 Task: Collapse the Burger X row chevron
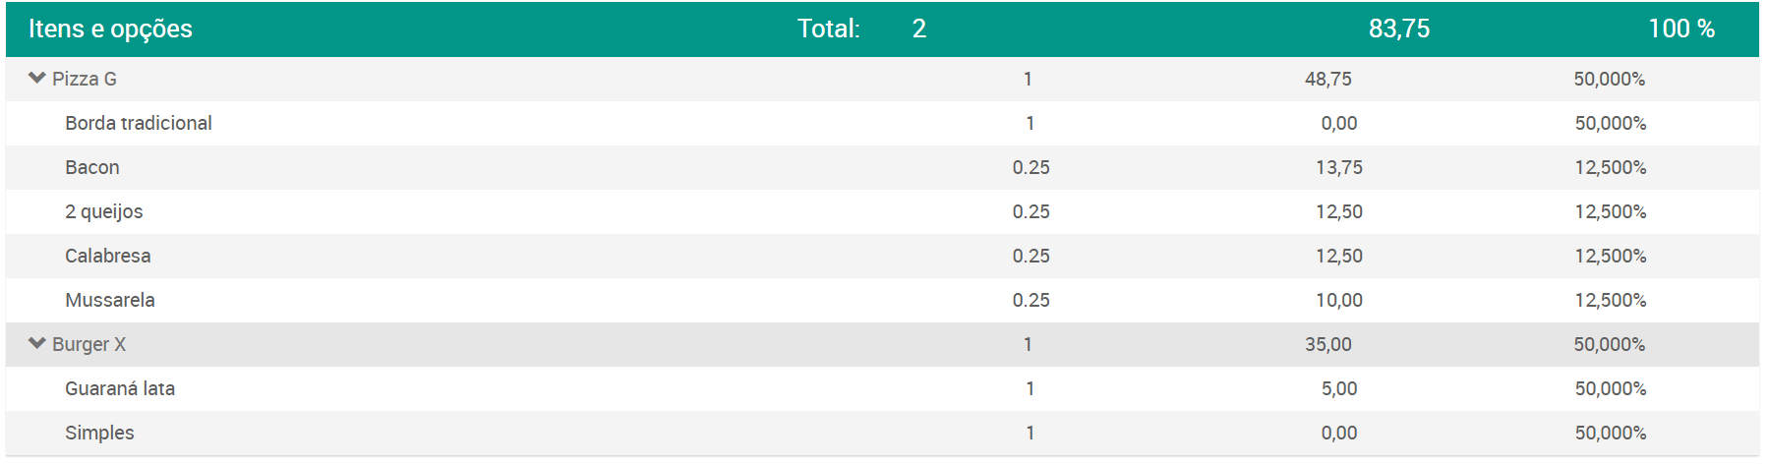click(37, 343)
